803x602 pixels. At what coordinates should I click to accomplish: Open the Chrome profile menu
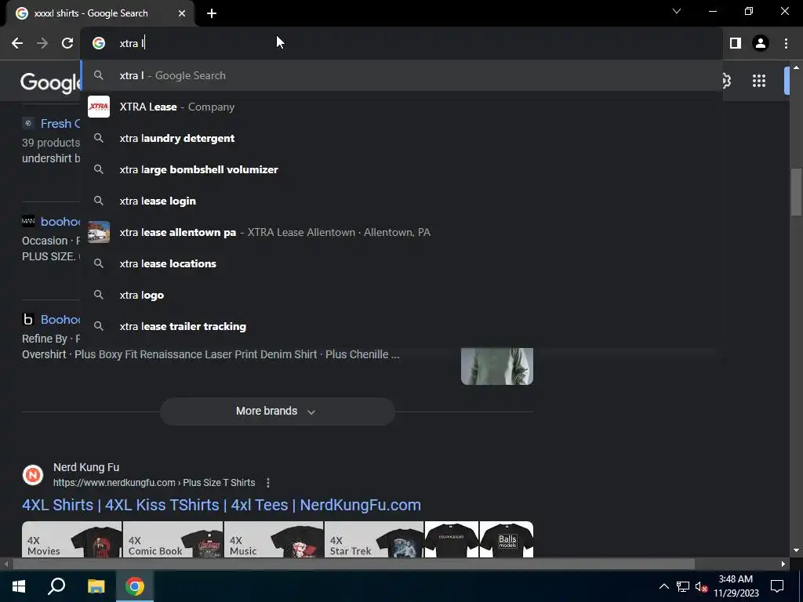pos(761,44)
